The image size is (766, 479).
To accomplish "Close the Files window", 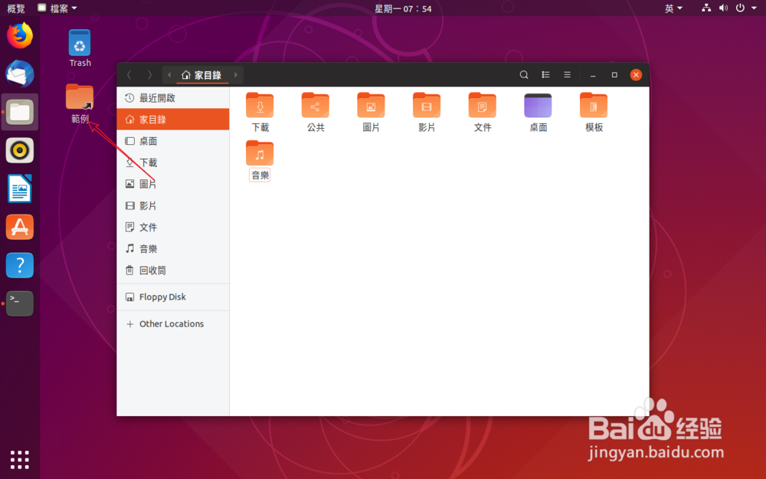I will tap(636, 75).
